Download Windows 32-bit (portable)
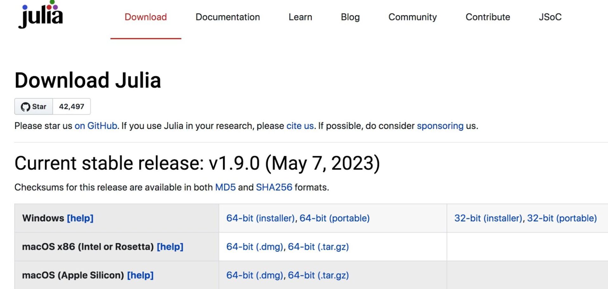Screen dimensions: 608x289 pos(562,218)
